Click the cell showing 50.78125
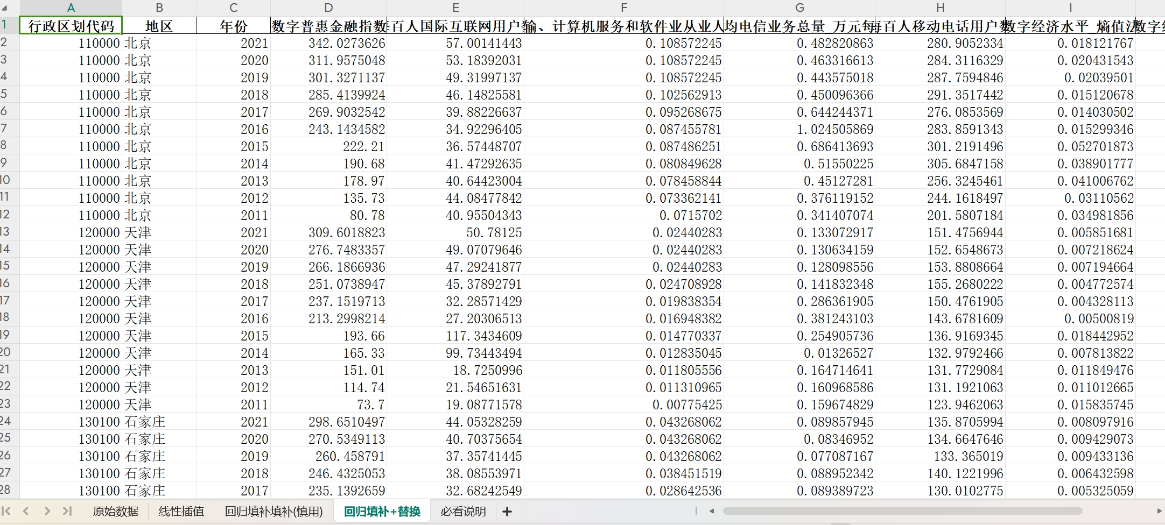The image size is (1165, 525). click(455, 232)
